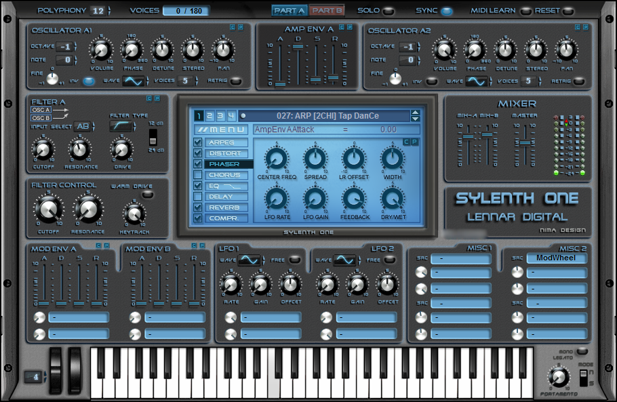Open LFO 1 Wave selector
This screenshot has height=402, width=617.
point(250,260)
